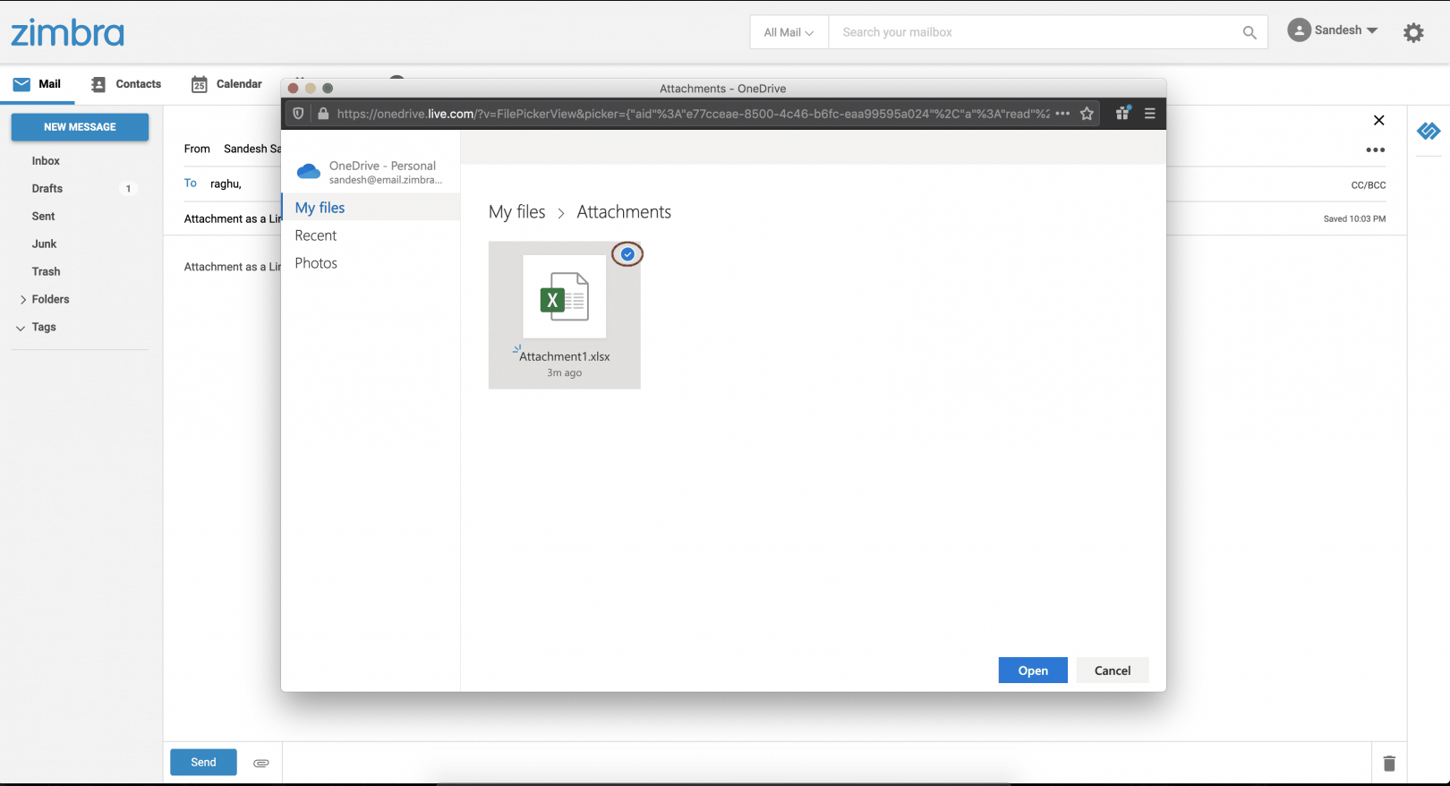
Task: Bookmark the page with the star icon
Action: click(1087, 114)
